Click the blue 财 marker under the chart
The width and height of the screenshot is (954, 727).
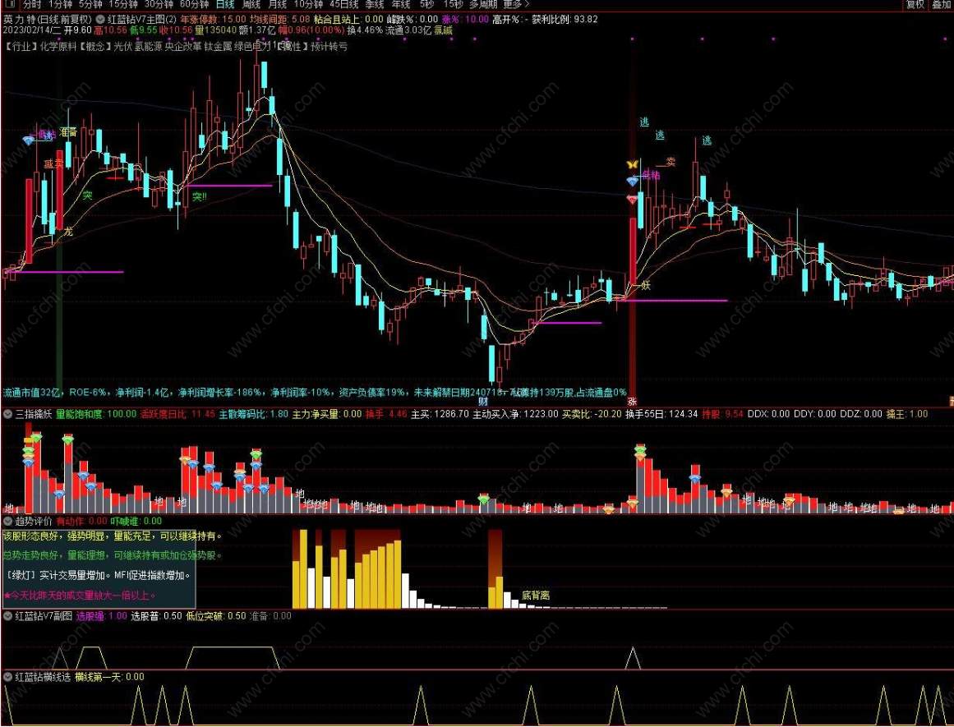(483, 401)
